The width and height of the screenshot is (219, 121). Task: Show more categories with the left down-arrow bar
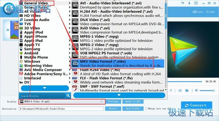(x=45, y=88)
